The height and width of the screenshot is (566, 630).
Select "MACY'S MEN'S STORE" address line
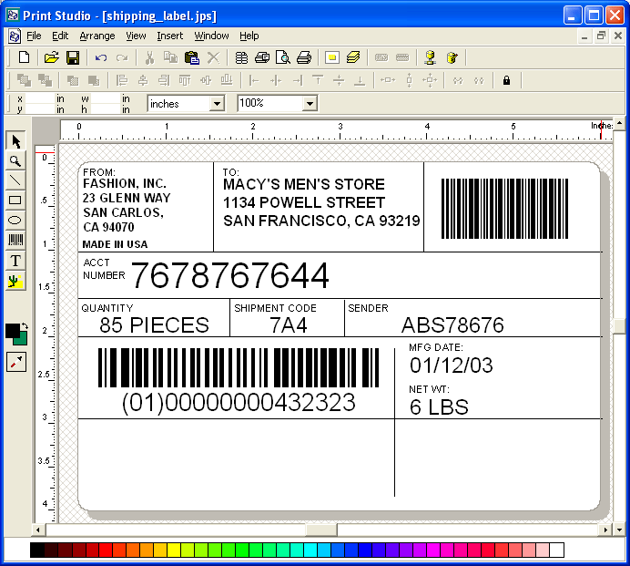pyautogui.click(x=304, y=185)
